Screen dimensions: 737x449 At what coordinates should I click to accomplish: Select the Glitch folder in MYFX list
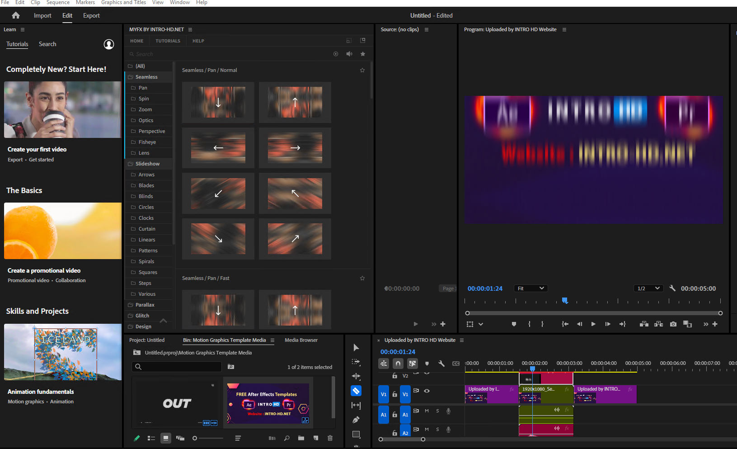coord(142,316)
